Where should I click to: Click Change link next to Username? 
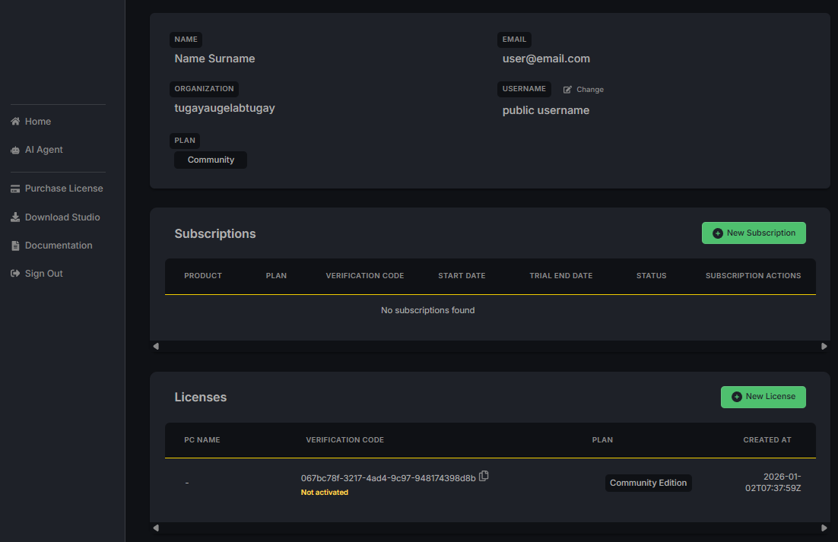589,90
